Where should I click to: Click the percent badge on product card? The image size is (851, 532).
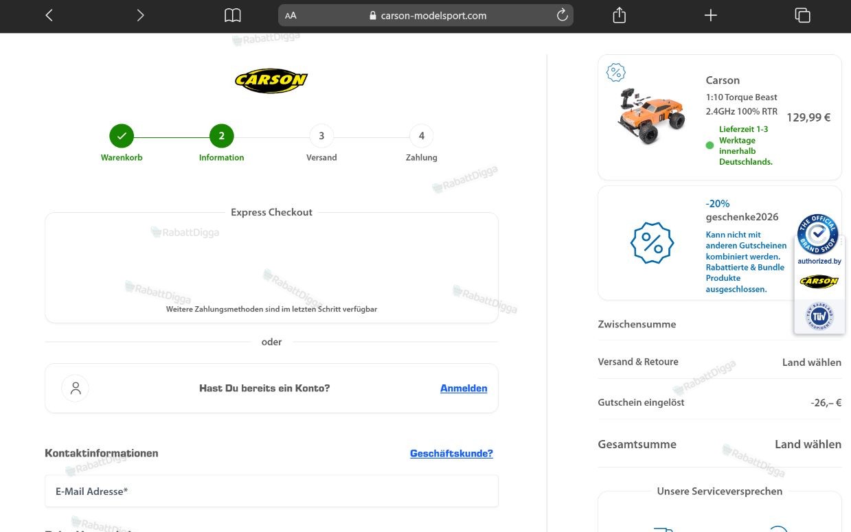(x=616, y=72)
